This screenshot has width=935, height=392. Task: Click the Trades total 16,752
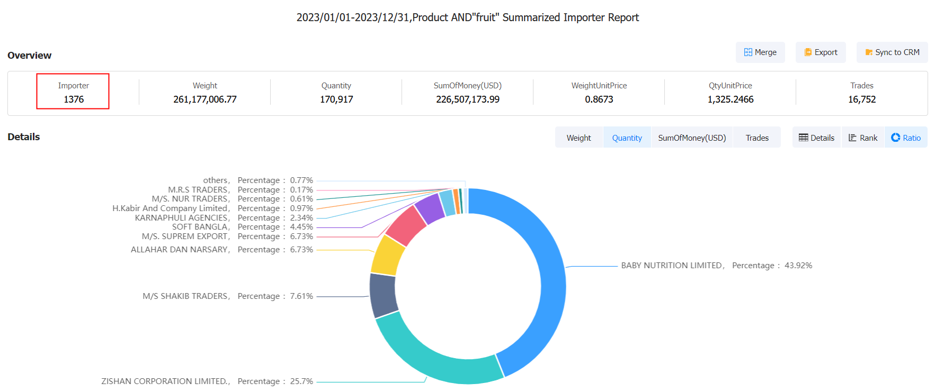tap(862, 99)
